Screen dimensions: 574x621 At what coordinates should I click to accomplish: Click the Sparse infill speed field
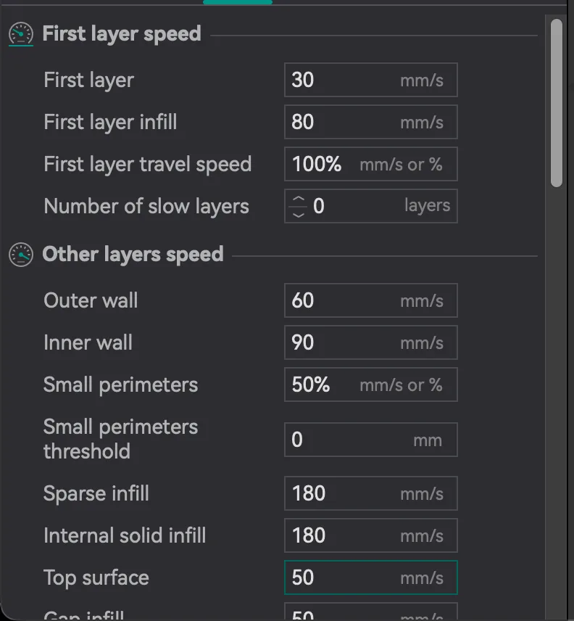pos(370,493)
